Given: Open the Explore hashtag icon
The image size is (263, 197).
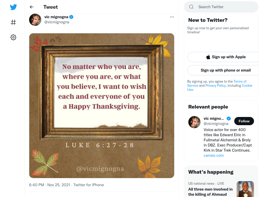Looking at the screenshot, I should click(13, 22).
